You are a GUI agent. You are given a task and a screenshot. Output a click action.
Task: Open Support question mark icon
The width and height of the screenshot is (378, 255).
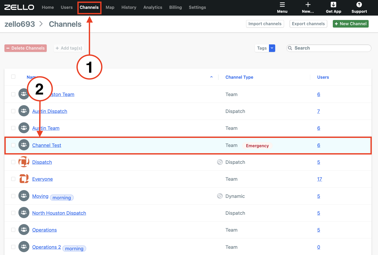(359, 5)
